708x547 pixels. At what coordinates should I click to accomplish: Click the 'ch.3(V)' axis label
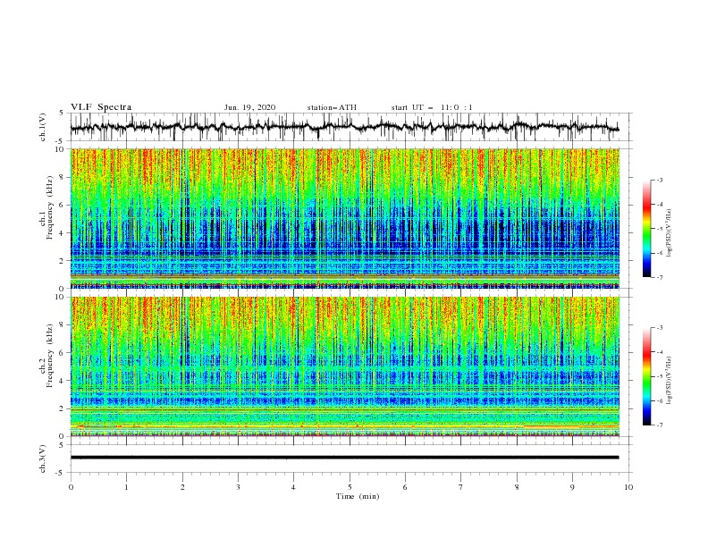43,459
